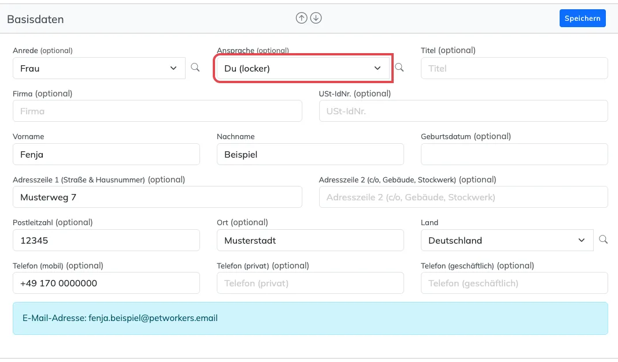
Task: Focus the Telefon (privat) input field
Action: tap(310, 283)
